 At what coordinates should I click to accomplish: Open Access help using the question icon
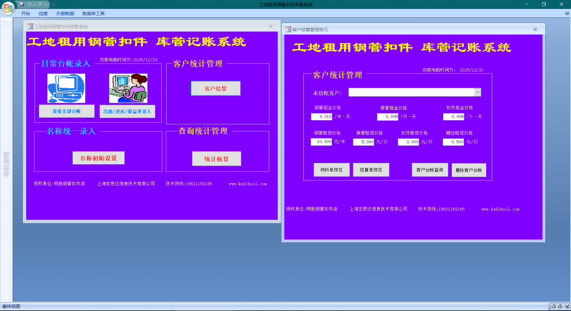tap(567, 13)
